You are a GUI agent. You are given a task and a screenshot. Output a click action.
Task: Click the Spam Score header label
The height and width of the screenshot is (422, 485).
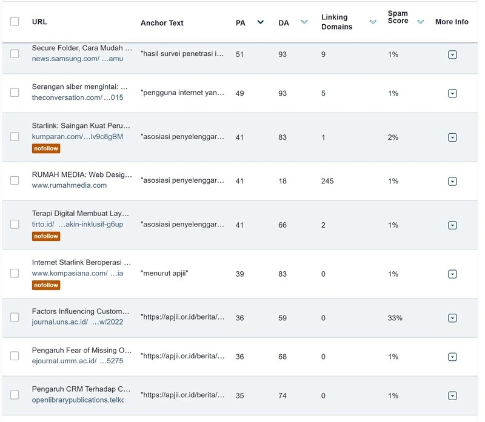(398, 18)
